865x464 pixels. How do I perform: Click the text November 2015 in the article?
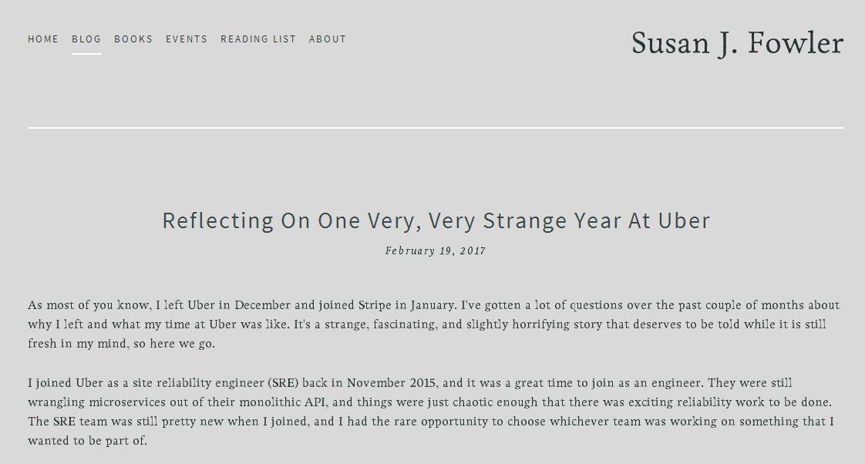[x=392, y=383]
